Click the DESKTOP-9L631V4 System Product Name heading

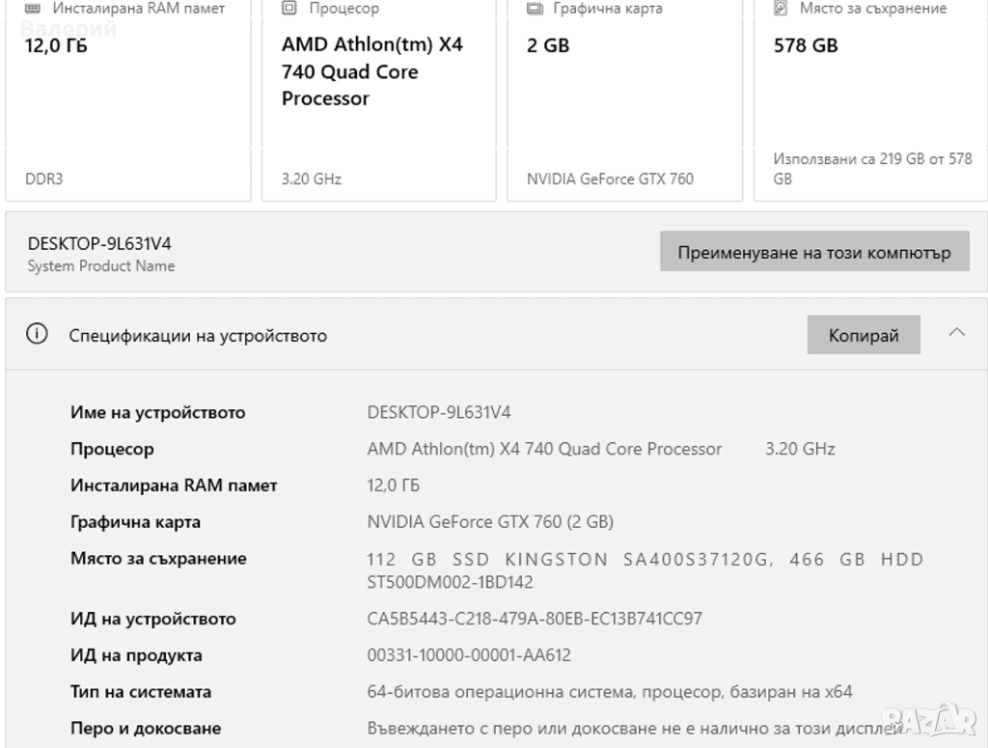pyautogui.click(x=93, y=244)
